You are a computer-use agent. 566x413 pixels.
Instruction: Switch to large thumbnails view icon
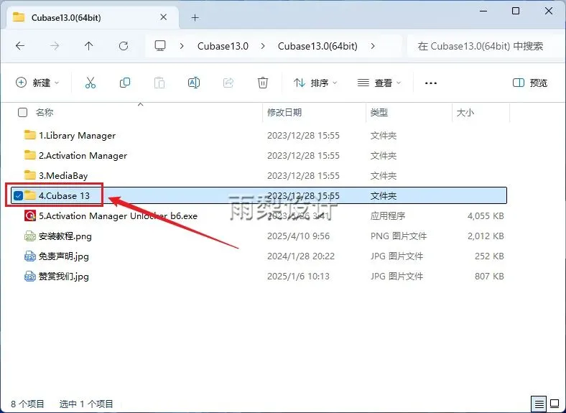[x=555, y=404]
